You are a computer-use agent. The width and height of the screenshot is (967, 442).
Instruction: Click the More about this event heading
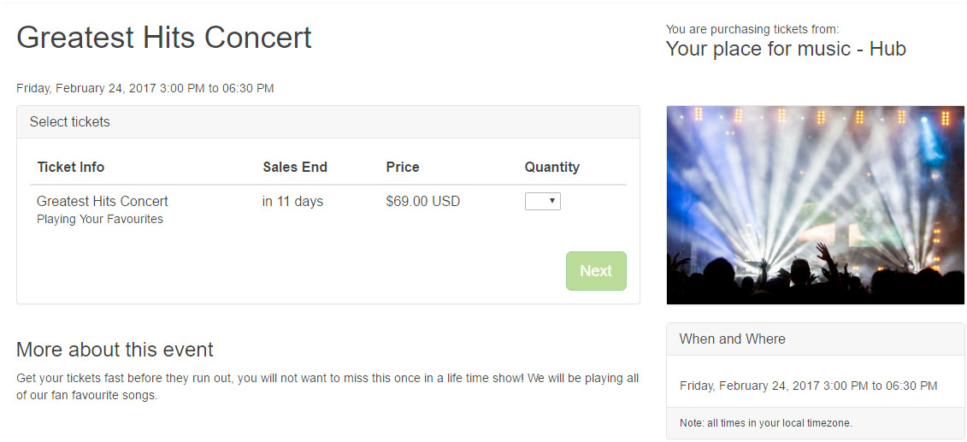pos(115,350)
